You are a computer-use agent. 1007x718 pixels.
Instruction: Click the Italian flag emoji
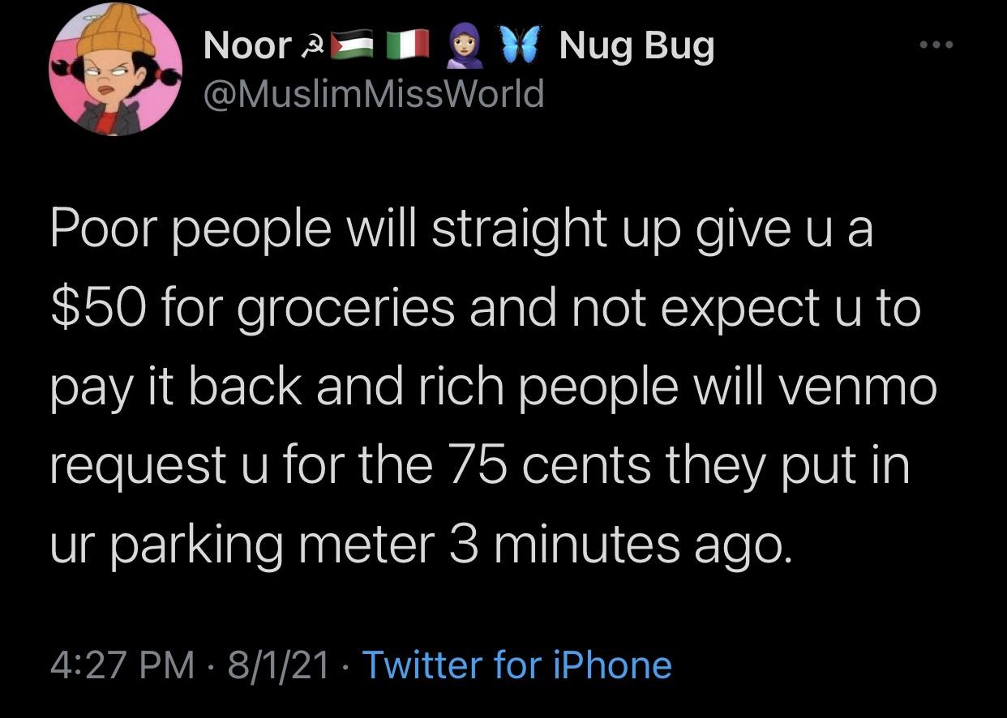(407, 46)
